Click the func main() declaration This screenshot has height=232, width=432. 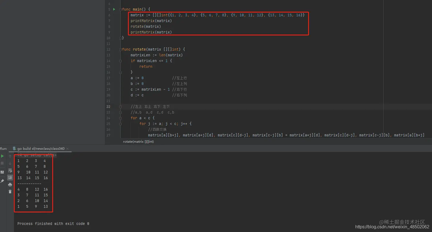point(136,9)
